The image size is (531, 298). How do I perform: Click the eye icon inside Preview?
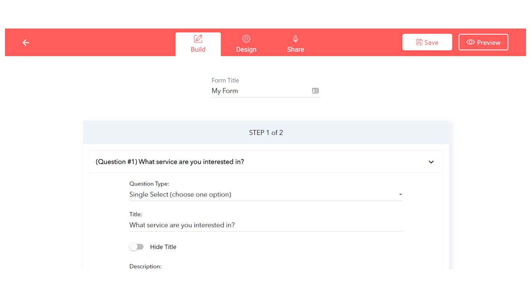[x=471, y=42]
